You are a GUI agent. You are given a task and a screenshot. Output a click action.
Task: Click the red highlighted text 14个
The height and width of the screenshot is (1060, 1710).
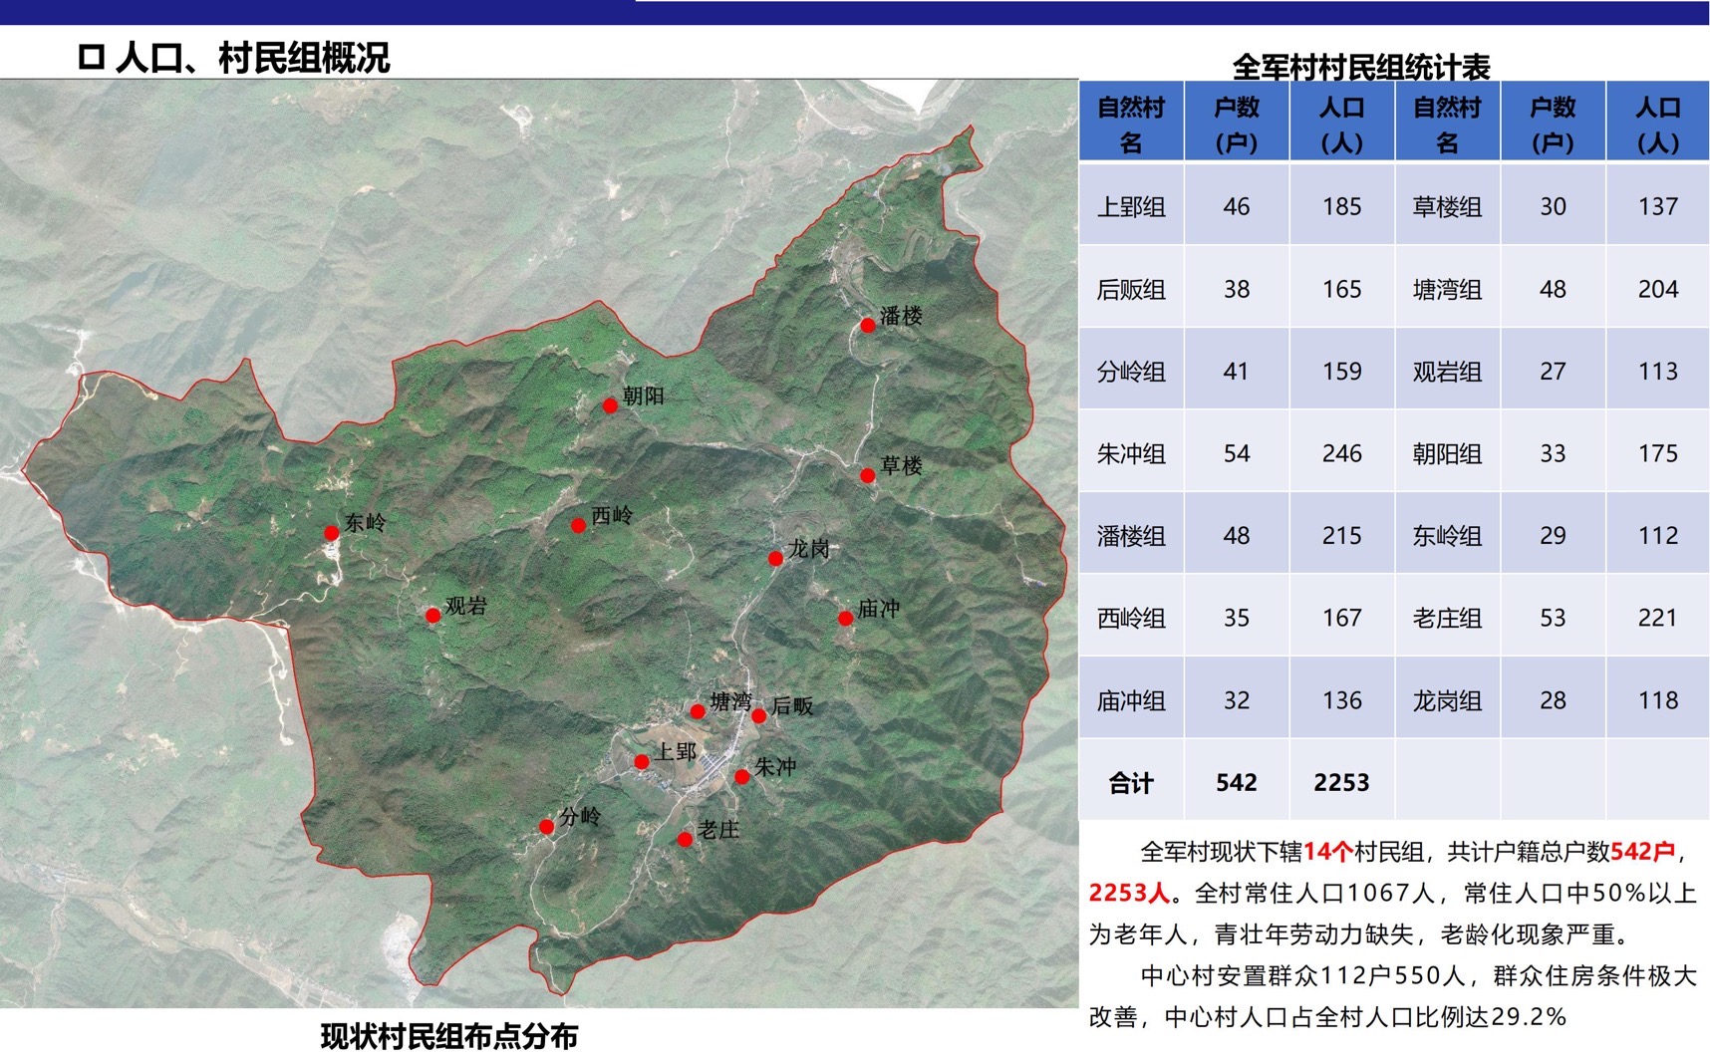point(1327,852)
